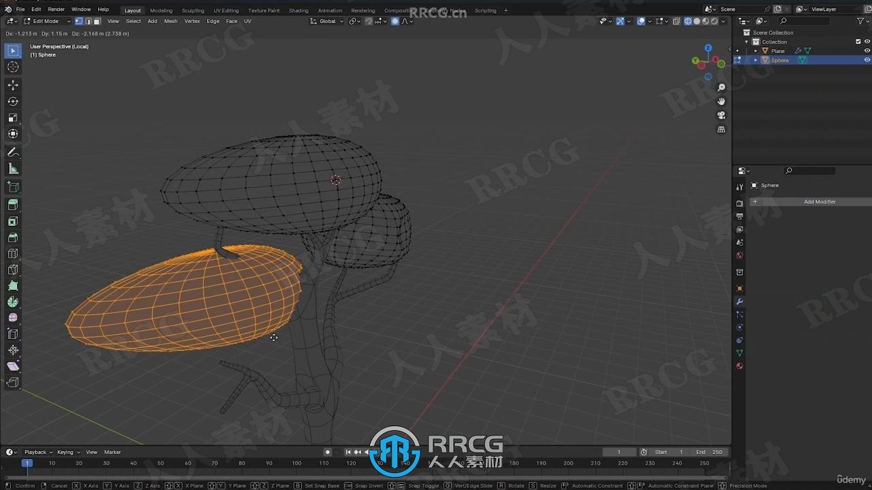Open viewport shading options dropdown

(723, 21)
